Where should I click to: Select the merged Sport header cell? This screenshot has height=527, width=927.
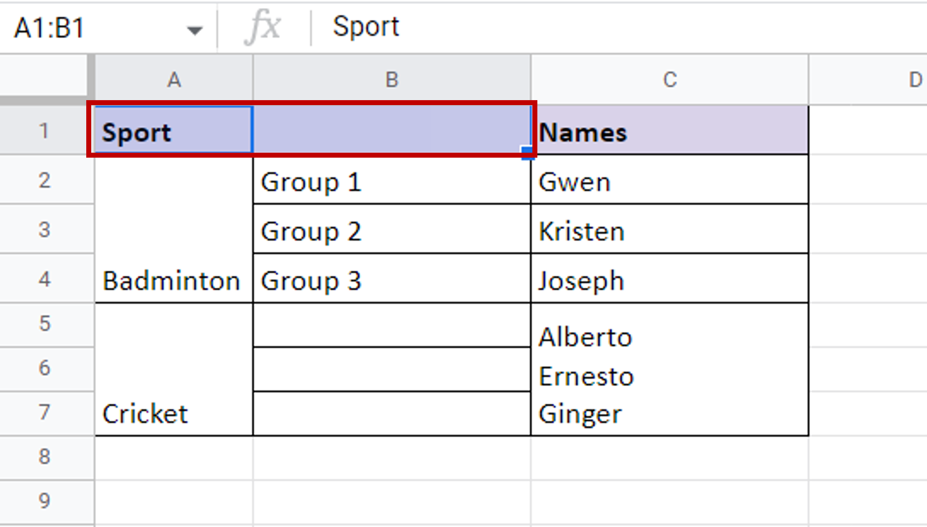[x=174, y=131]
